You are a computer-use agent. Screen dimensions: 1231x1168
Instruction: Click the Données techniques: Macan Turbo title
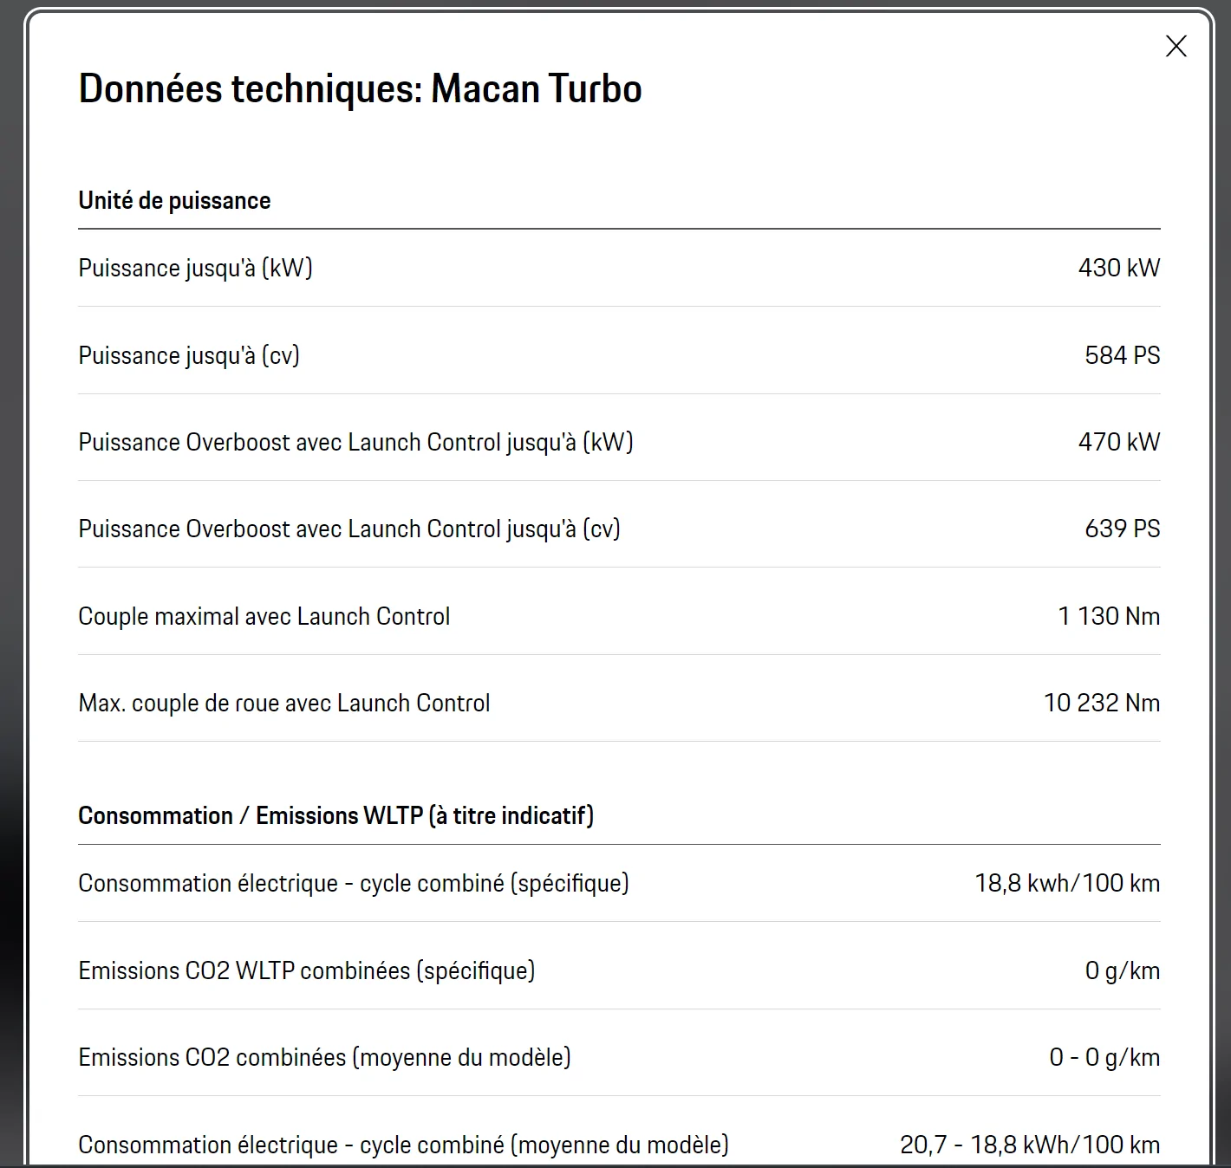(x=360, y=89)
